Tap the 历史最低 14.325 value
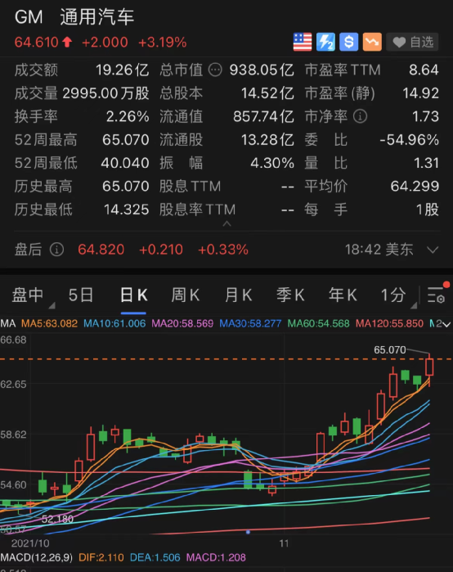 (126, 209)
